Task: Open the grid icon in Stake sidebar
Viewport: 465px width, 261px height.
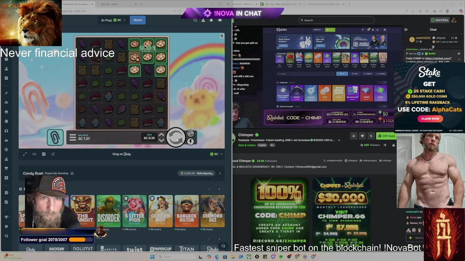Action: (6, 178)
